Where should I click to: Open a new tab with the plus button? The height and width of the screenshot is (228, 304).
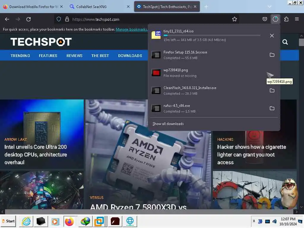206,7
